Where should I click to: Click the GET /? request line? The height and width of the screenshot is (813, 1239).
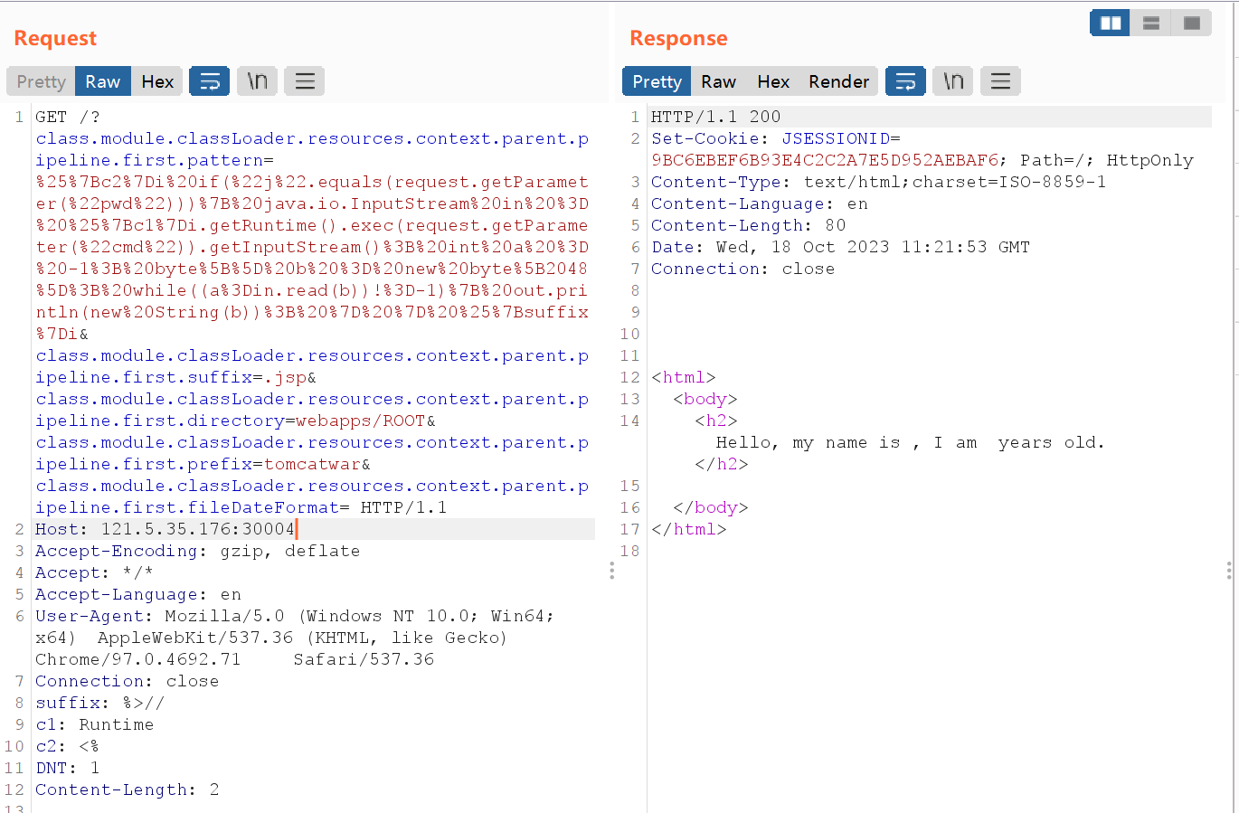pyautogui.click(x=68, y=117)
